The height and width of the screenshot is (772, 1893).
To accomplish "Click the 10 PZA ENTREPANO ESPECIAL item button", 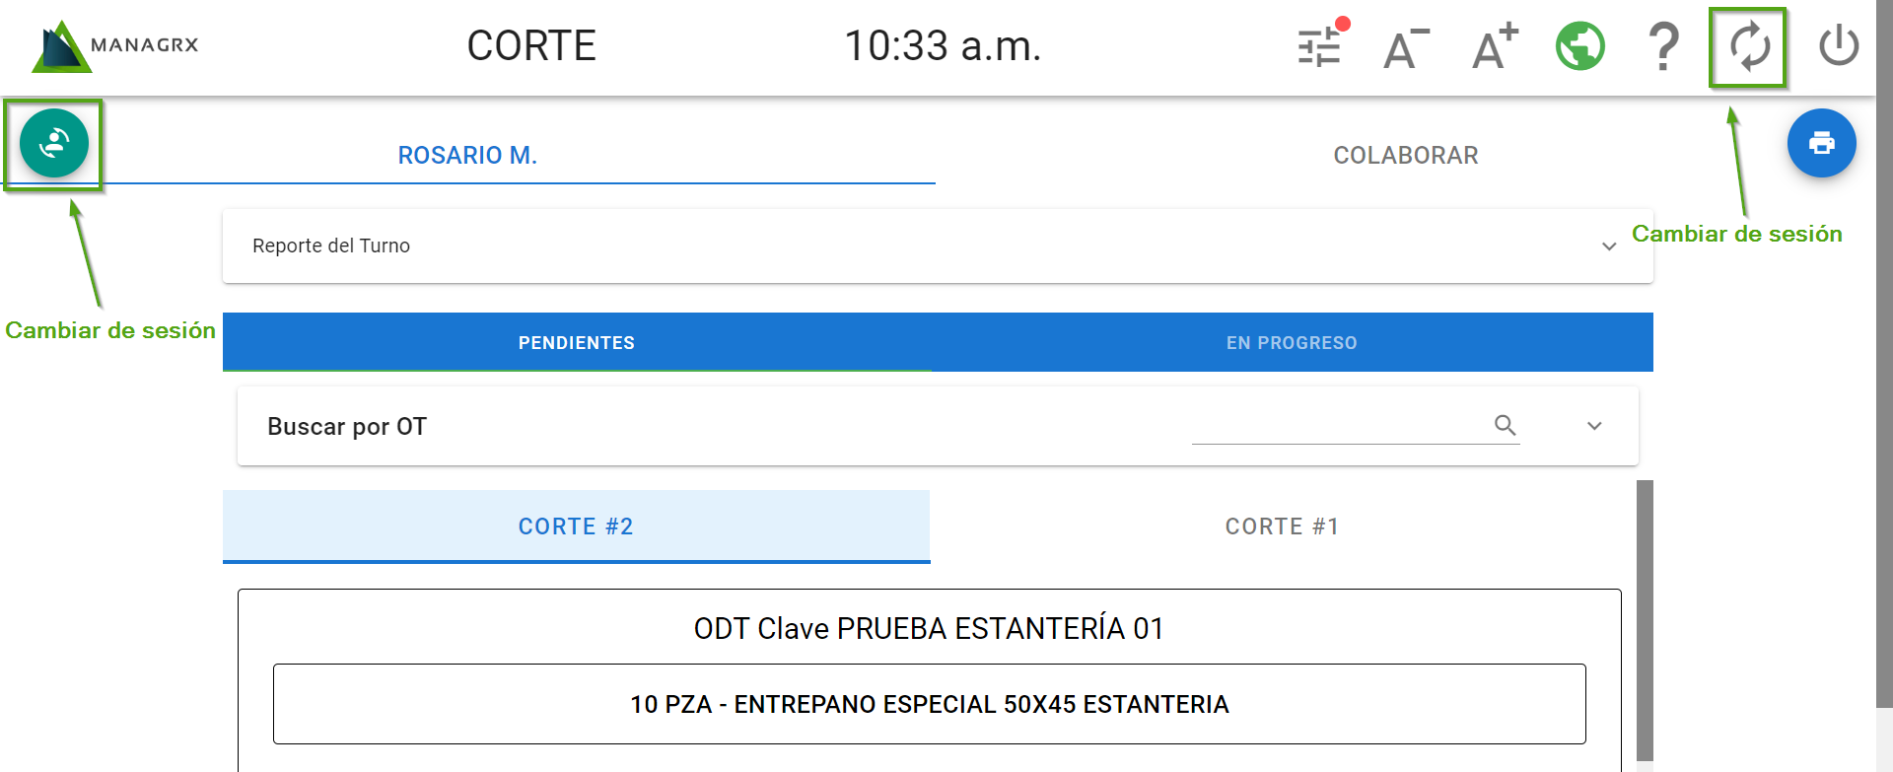I will pyautogui.click(x=929, y=704).
